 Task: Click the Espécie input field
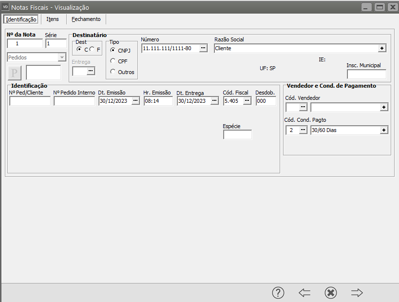tap(237, 134)
